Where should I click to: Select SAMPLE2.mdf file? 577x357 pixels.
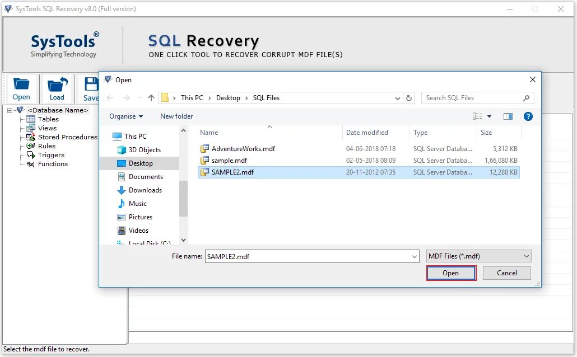(359, 172)
